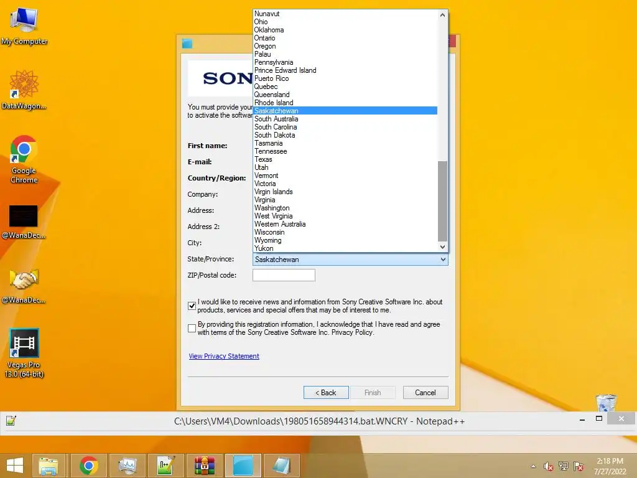
Task: Select the black @WanaDec desktop icon
Action: 24,222
